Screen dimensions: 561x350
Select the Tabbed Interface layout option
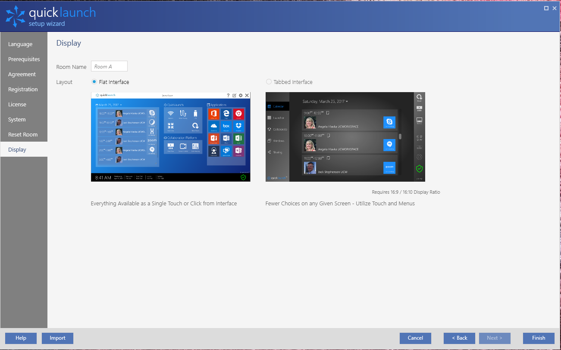pos(269,82)
